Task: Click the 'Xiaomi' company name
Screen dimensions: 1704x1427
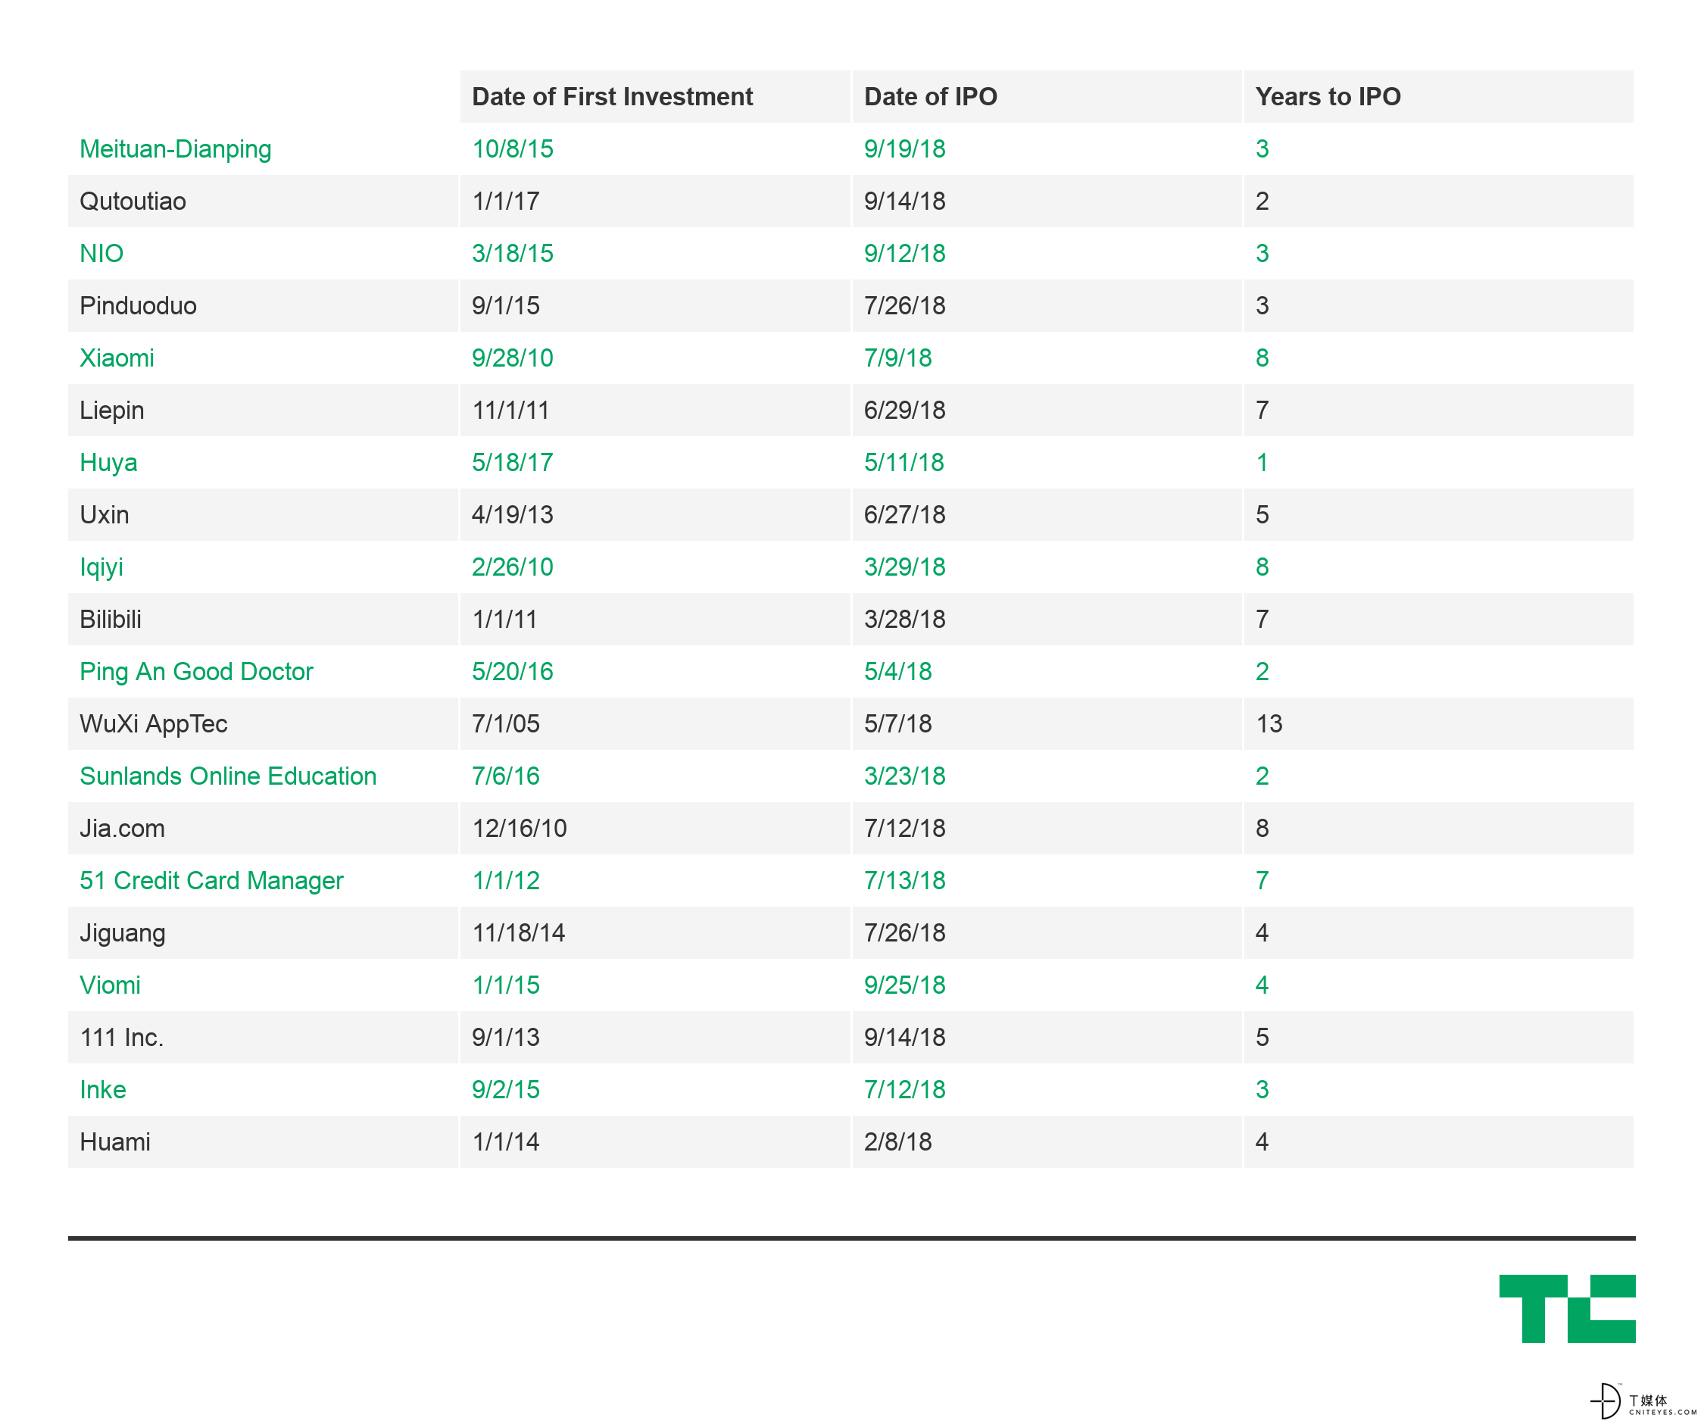Action: [x=117, y=358]
